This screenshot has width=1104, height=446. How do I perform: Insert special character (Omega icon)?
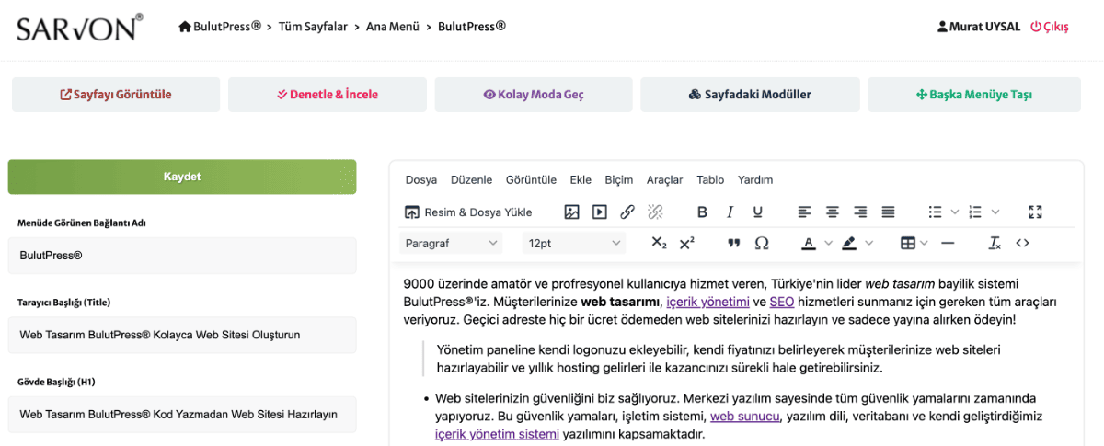(x=761, y=244)
